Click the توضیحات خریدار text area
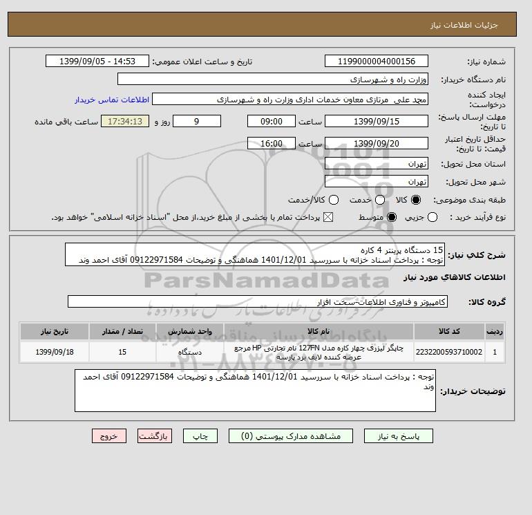The image size is (532, 515). pos(255,391)
